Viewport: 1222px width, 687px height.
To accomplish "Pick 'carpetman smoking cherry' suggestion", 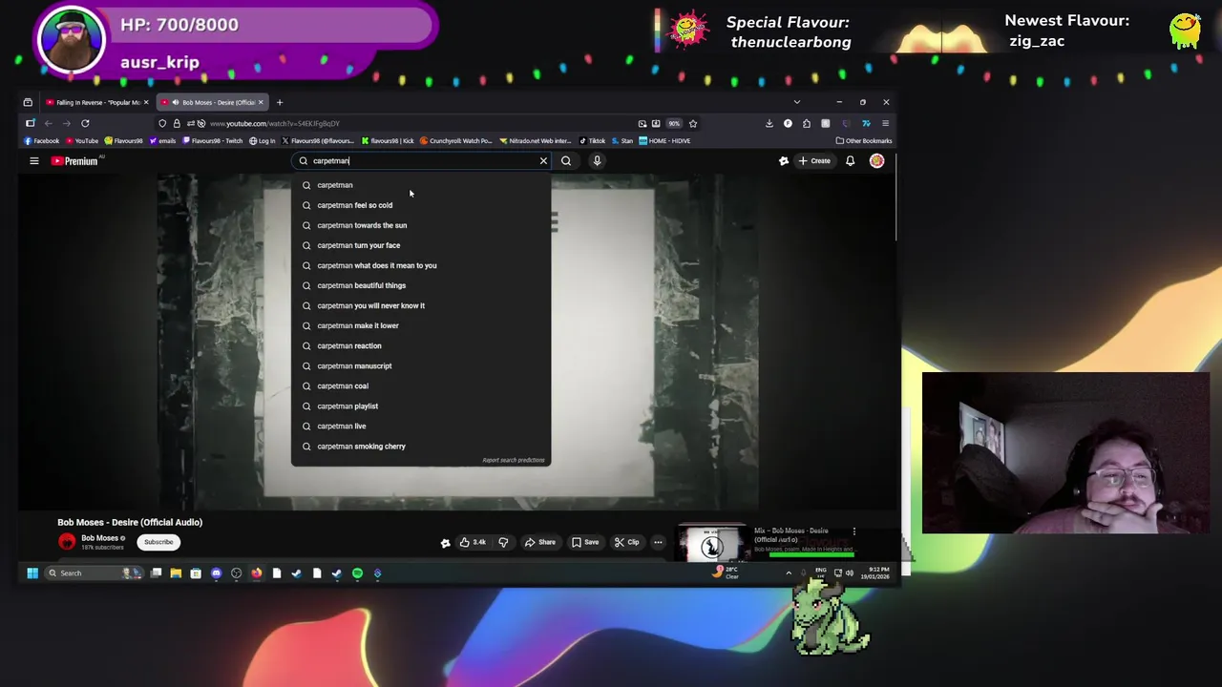I will coord(420,446).
